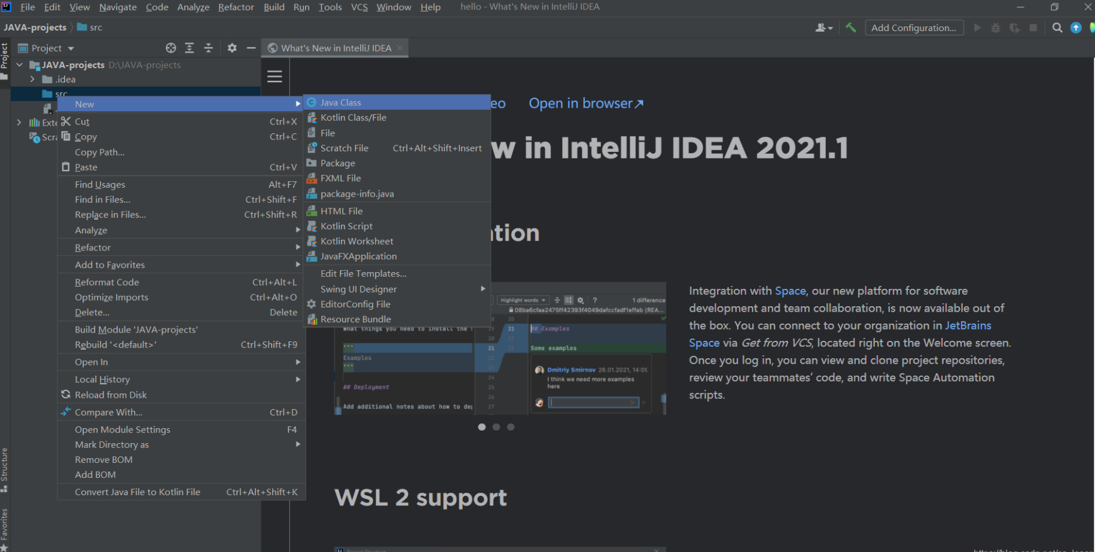Expand Local History submenu
Image resolution: width=1095 pixels, height=552 pixels.
(181, 380)
